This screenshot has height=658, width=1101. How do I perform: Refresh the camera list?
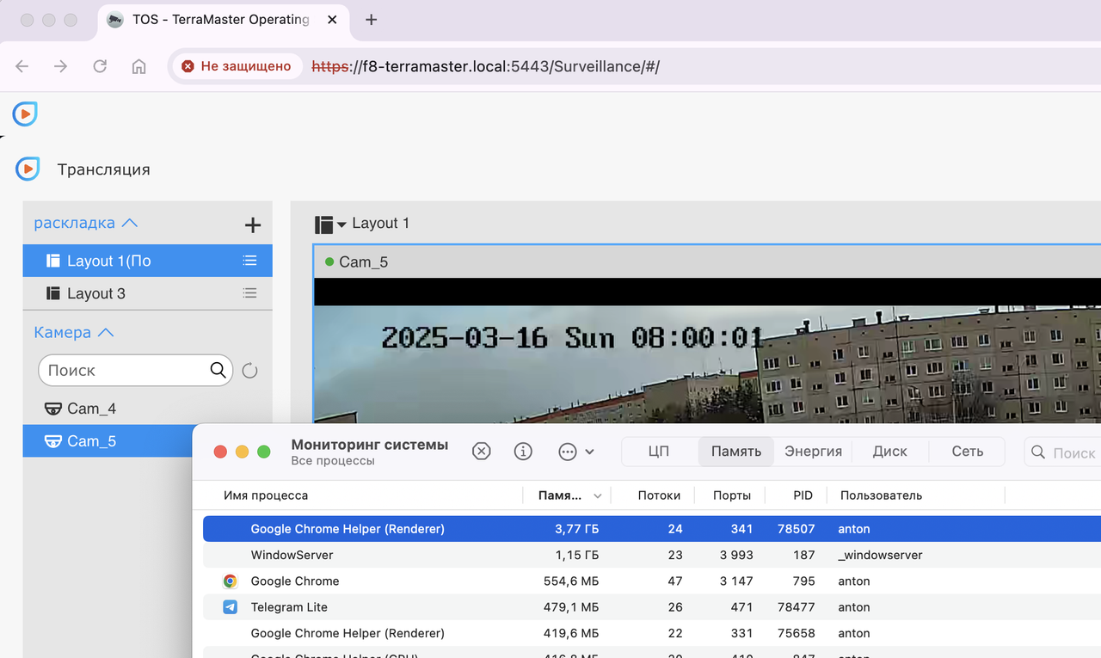[x=249, y=371]
